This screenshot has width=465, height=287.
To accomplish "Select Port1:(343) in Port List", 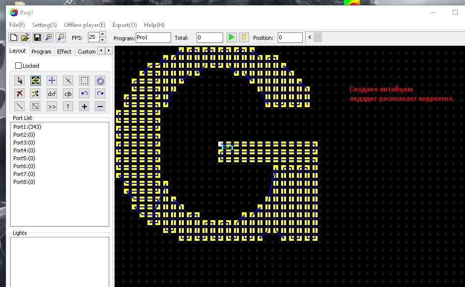I will click(28, 127).
